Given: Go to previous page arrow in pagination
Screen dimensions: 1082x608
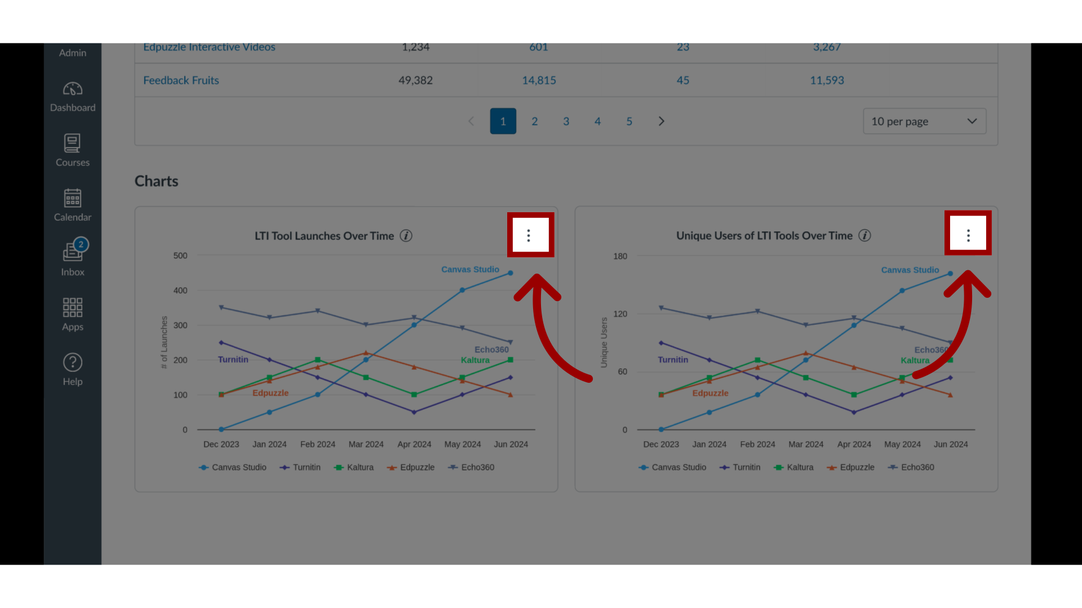Looking at the screenshot, I should 471,121.
